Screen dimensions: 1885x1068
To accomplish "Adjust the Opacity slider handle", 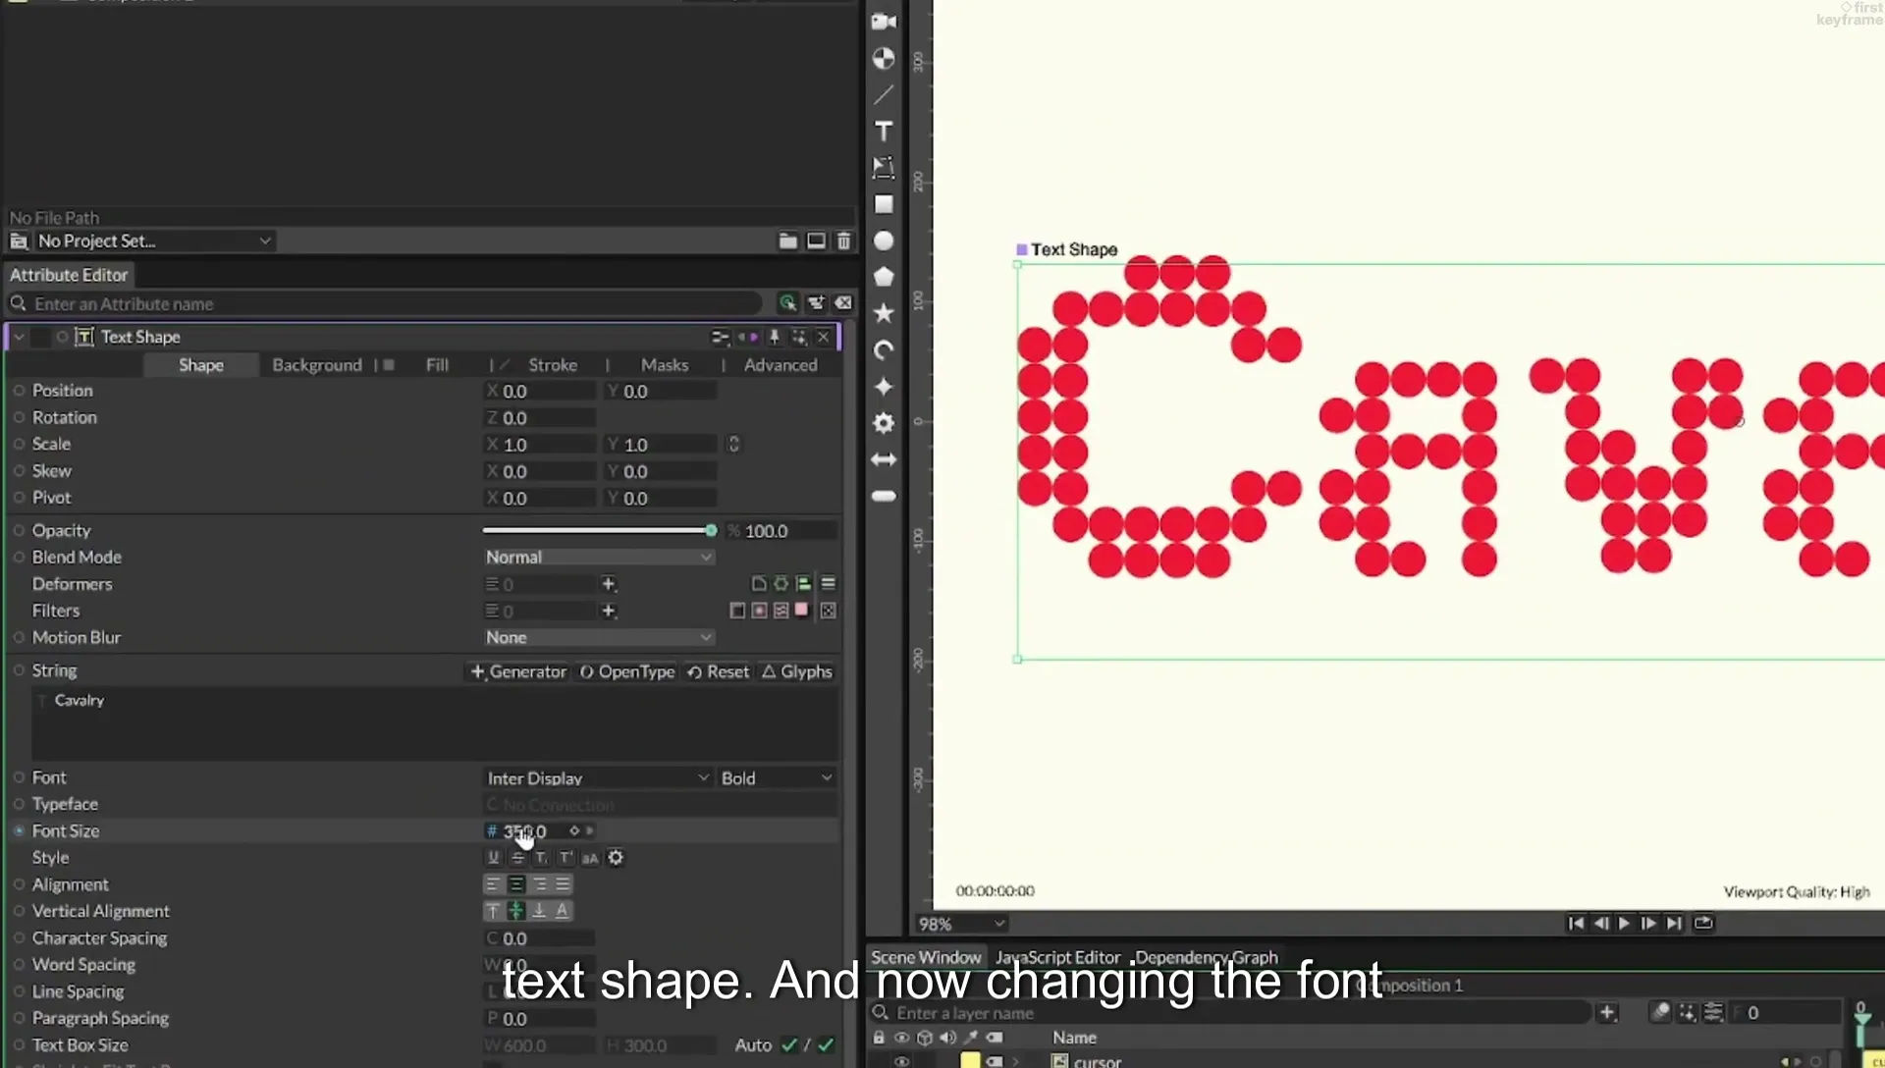I will (711, 530).
